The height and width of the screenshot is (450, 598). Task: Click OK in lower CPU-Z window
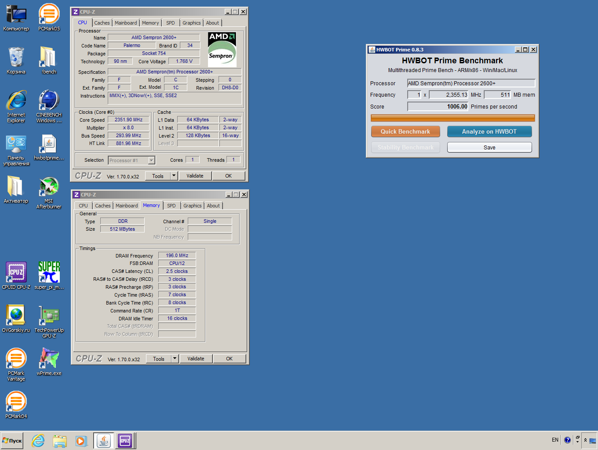click(x=230, y=359)
